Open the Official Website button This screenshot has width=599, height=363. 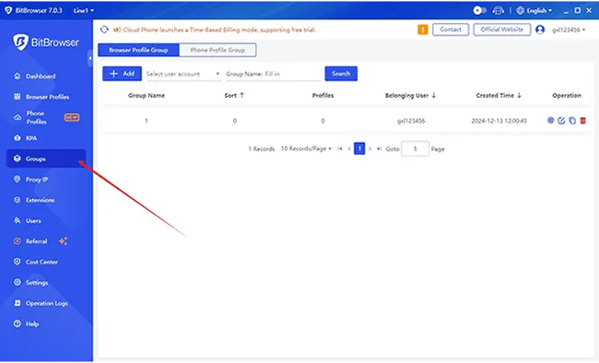501,29
